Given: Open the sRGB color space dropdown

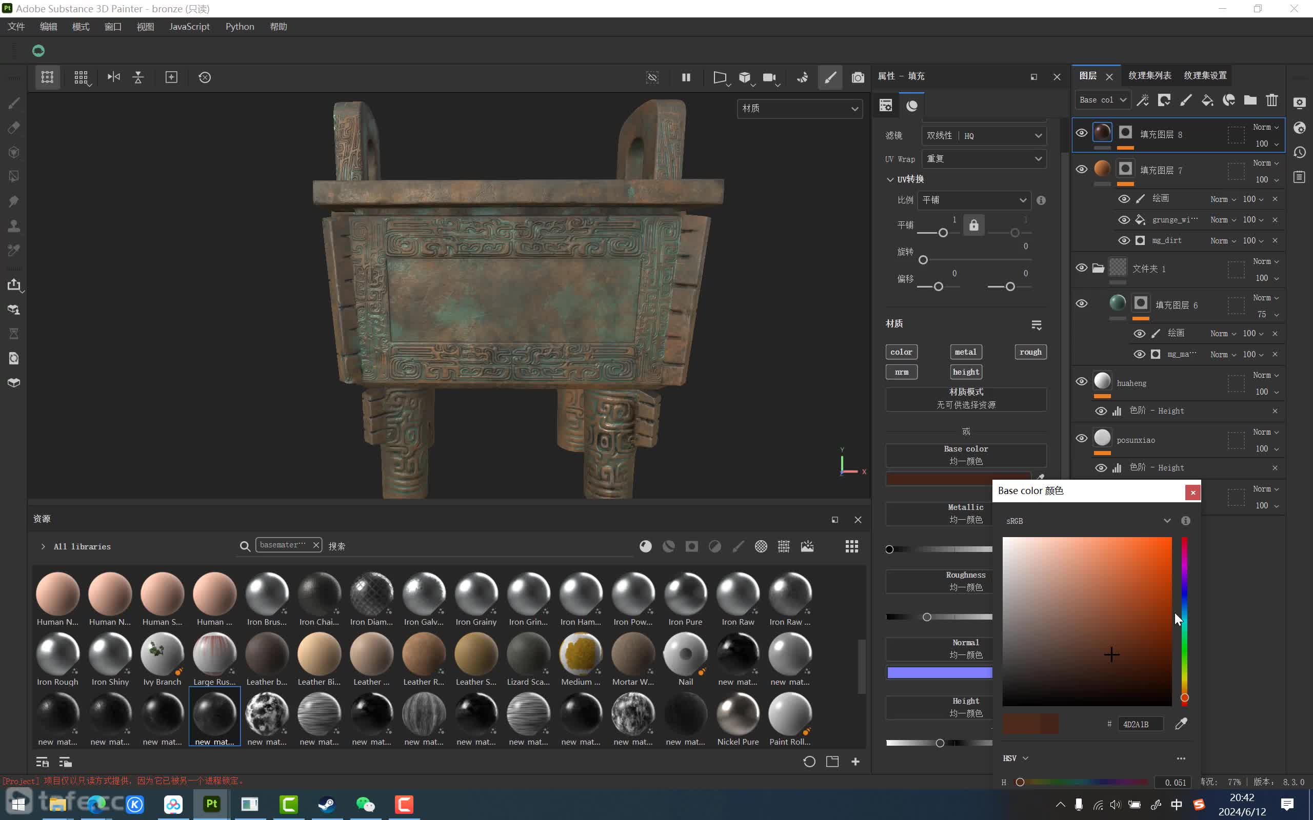Looking at the screenshot, I should click(1088, 521).
